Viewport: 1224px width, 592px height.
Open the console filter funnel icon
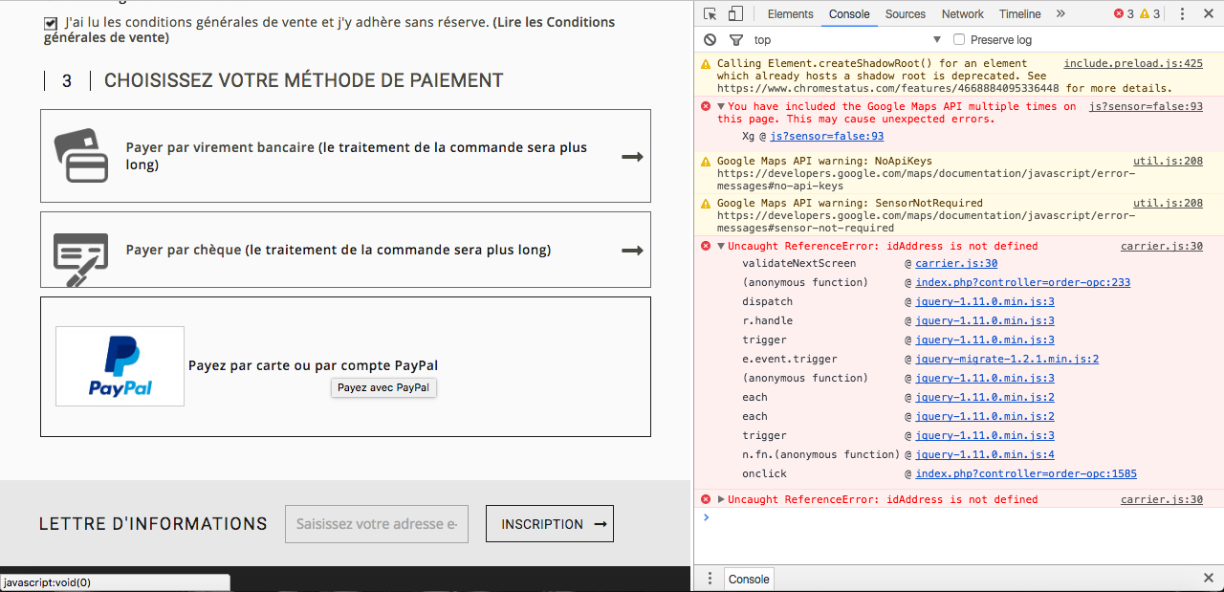[735, 40]
